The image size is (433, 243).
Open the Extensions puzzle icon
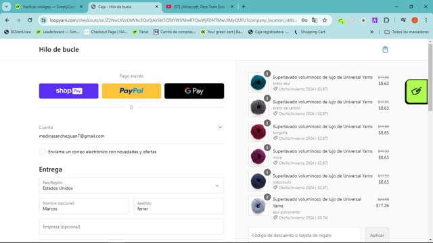[386, 20]
